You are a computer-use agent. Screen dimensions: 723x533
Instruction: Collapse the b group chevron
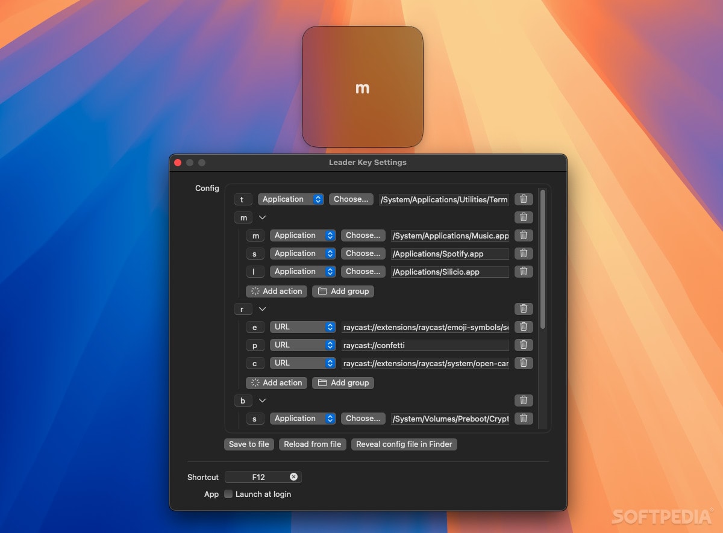coord(262,401)
